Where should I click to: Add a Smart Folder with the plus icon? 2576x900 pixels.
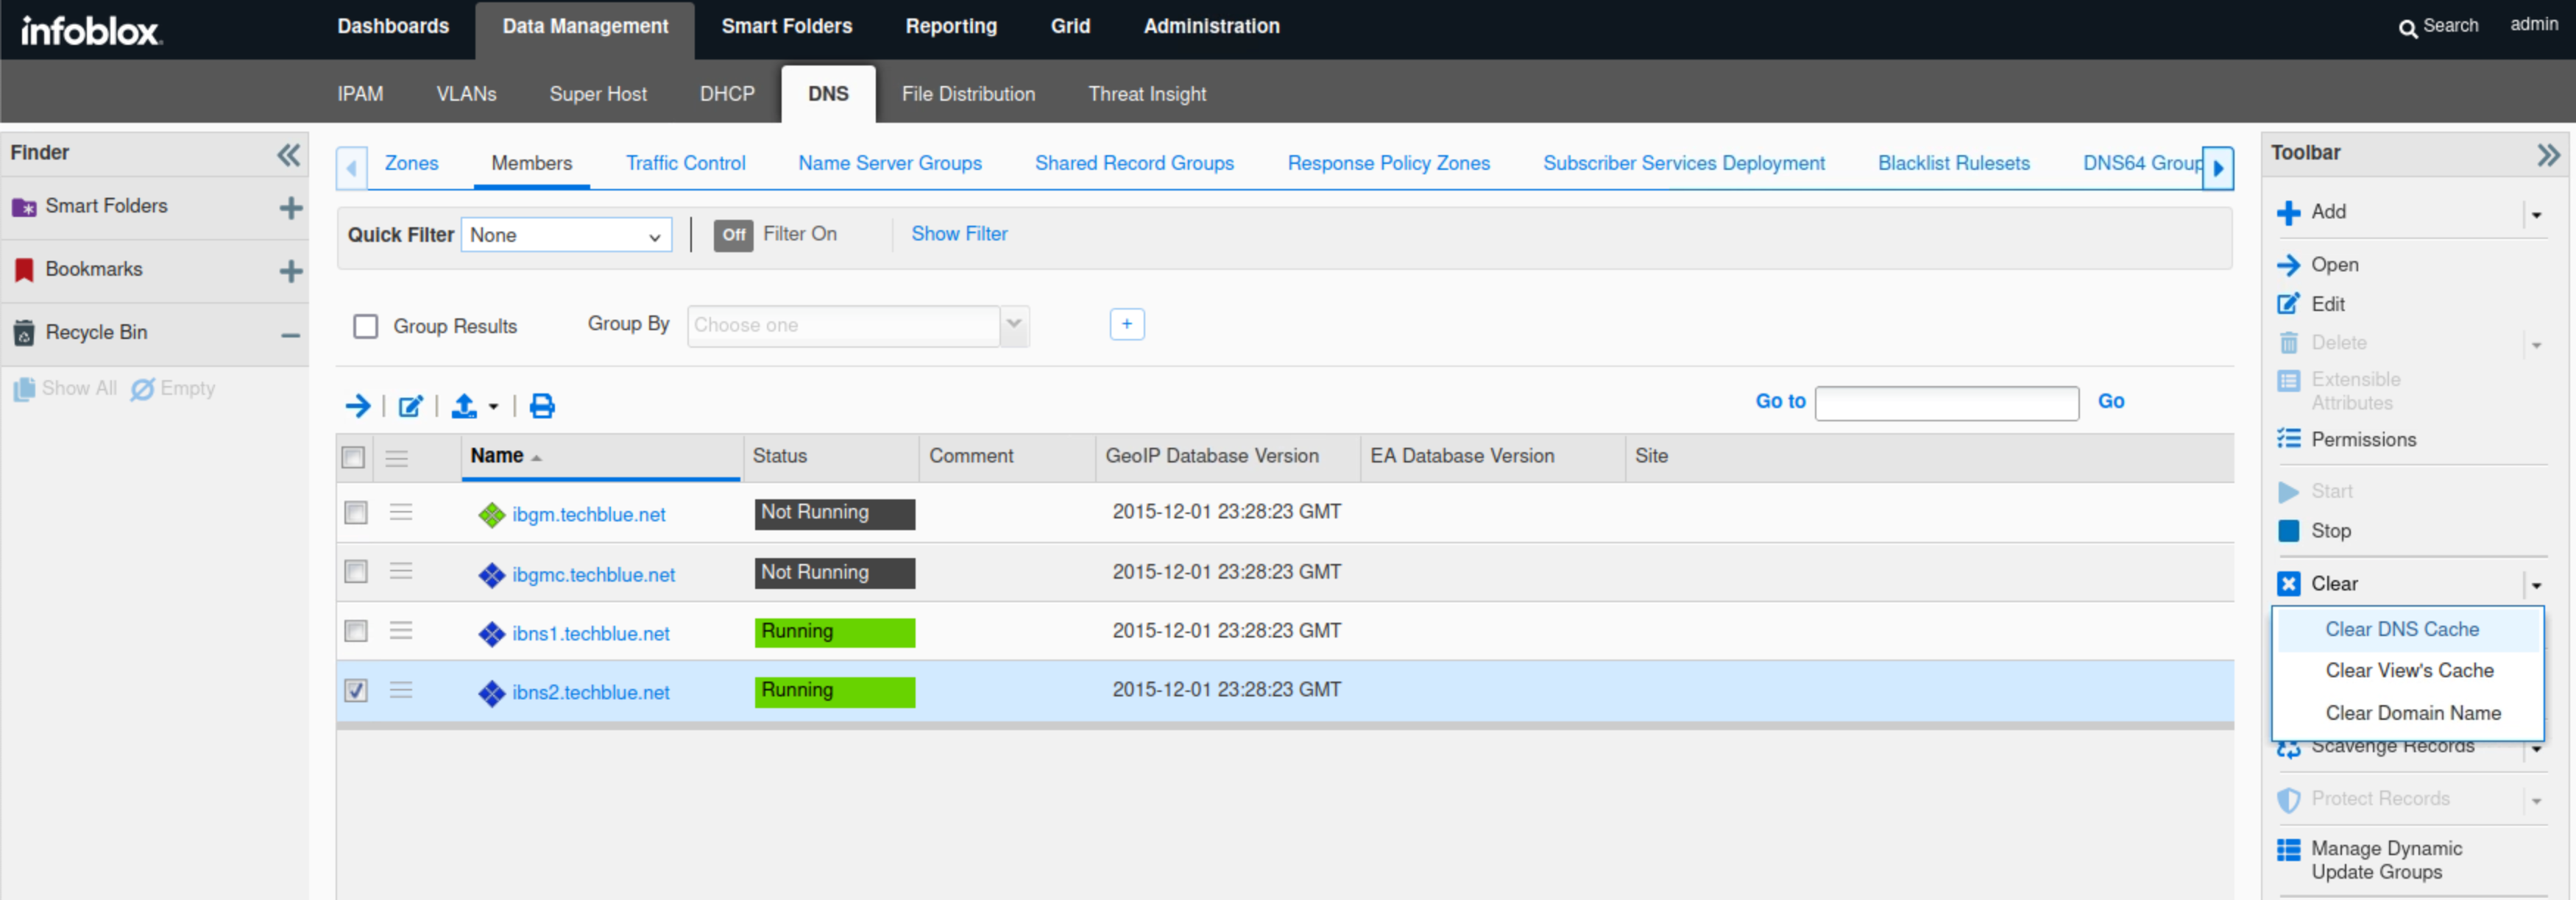tap(290, 208)
